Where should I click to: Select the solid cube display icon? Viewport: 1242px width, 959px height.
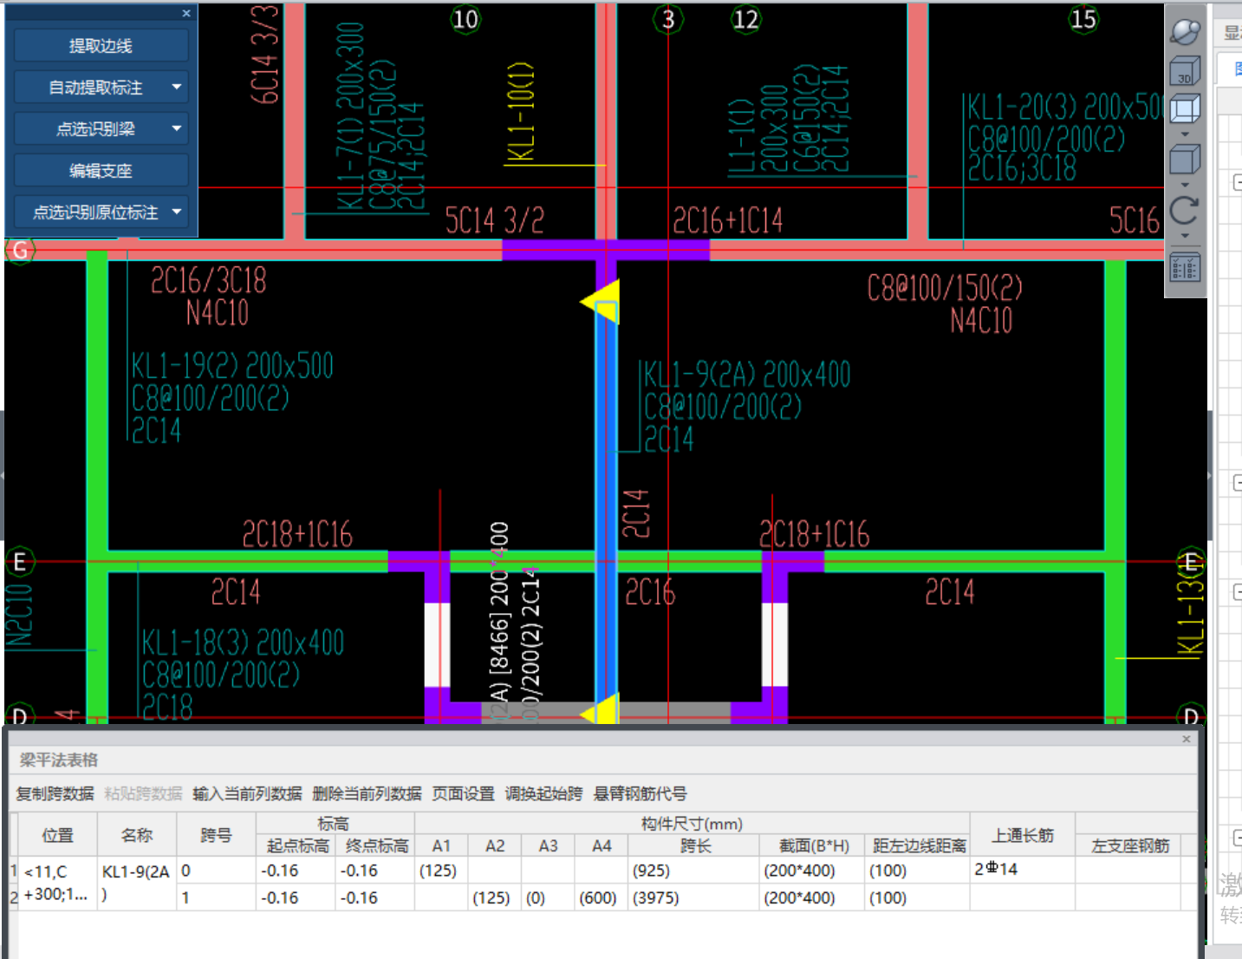coord(1185,160)
